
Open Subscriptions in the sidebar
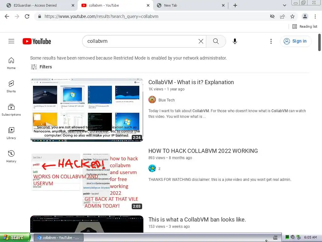tap(11, 110)
